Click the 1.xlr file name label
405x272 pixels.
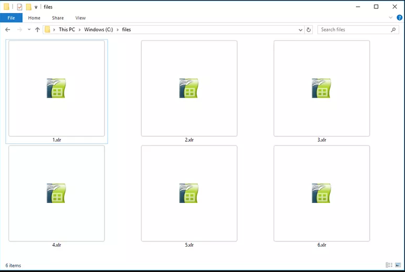[x=56, y=140]
